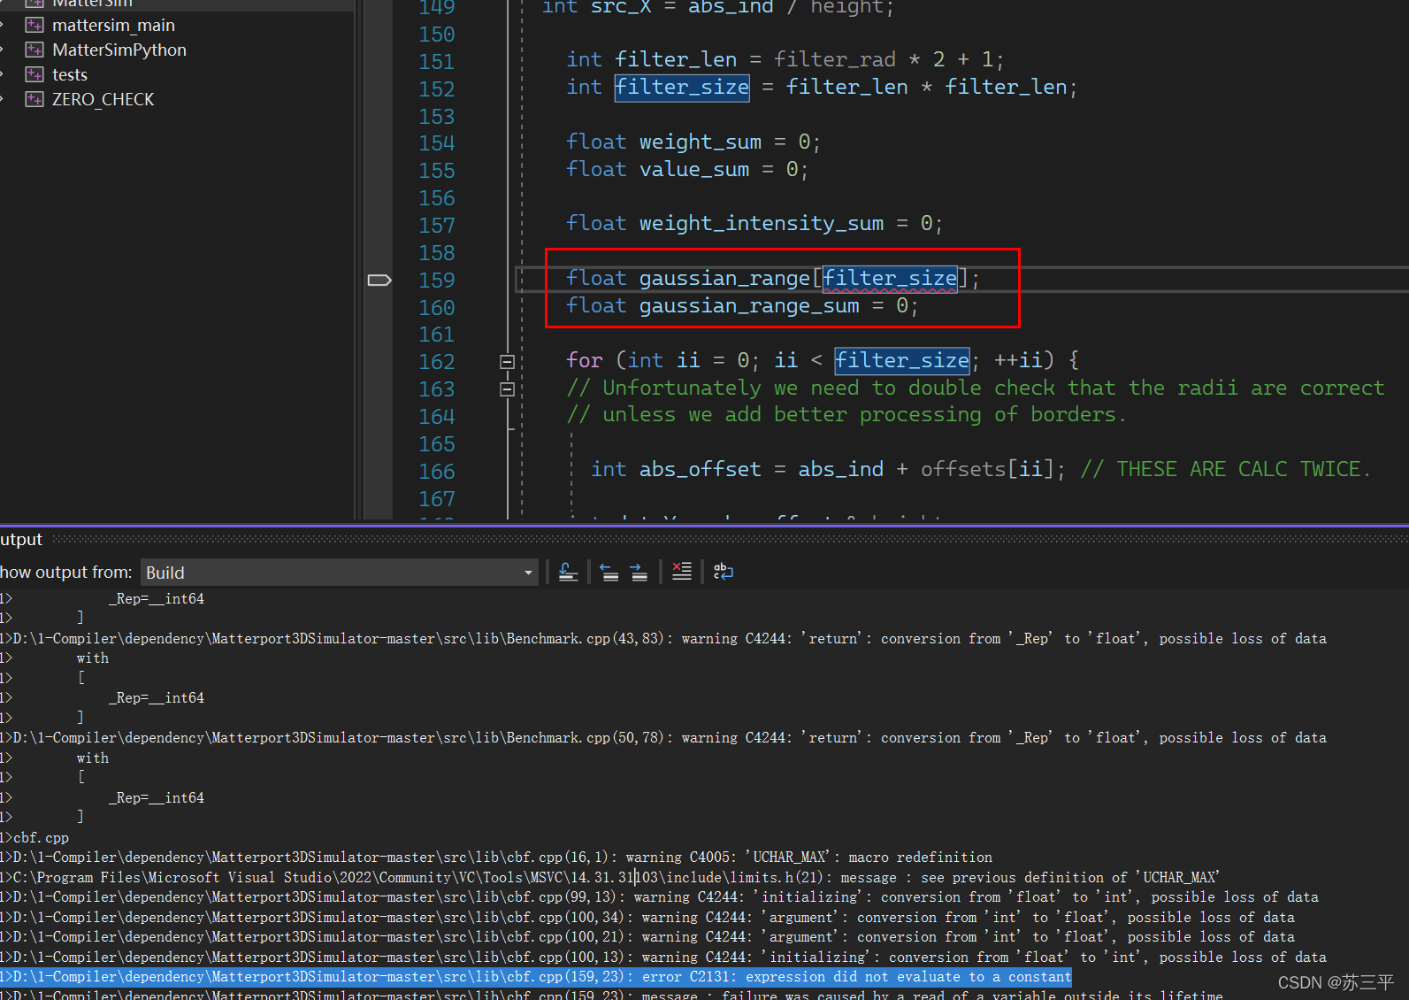The height and width of the screenshot is (1000, 1409).
Task: Click comment 'unless we add better processing of borders'
Action: click(x=846, y=415)
